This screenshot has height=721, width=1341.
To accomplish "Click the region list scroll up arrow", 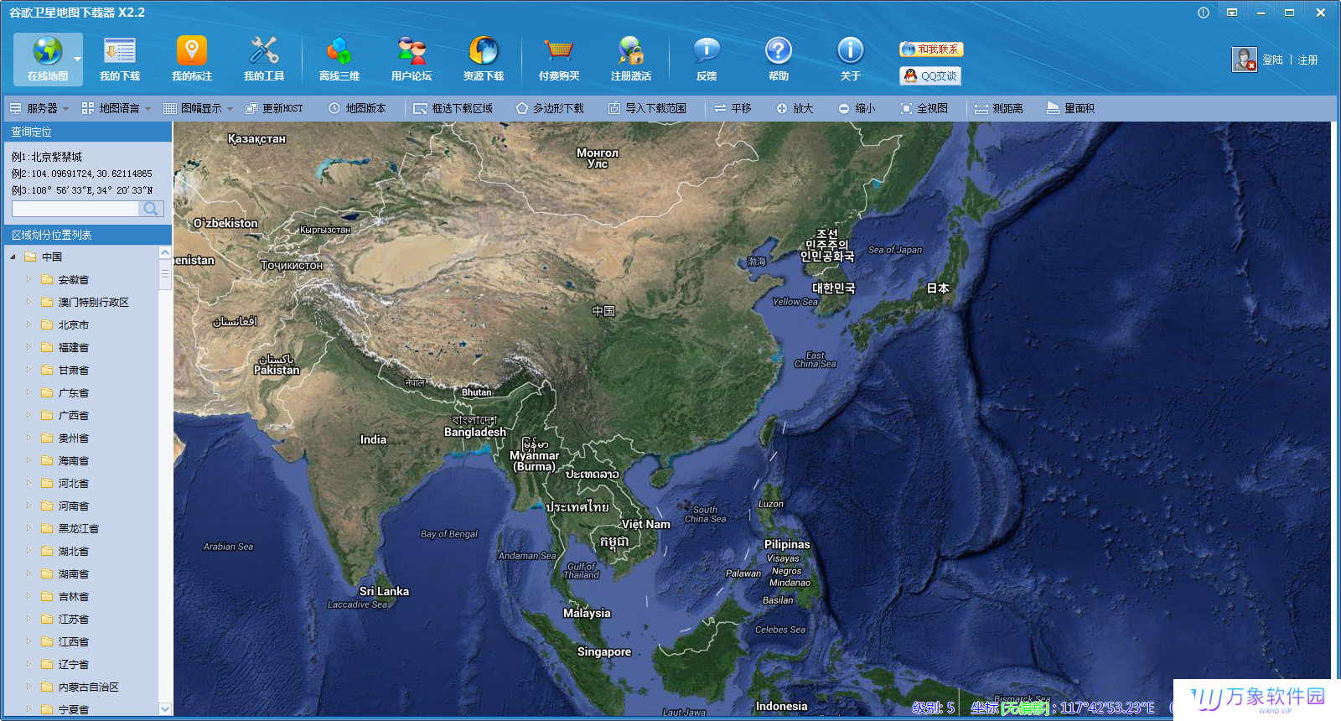I will pyautogui.click(x=165, y=252).
